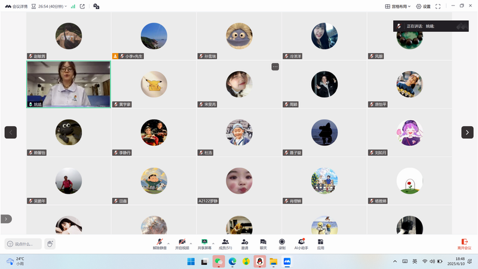Unmute microphone with 解除静音 button
Image resolution: width=478 pixels, height=269 pixels.
[160, 243]
